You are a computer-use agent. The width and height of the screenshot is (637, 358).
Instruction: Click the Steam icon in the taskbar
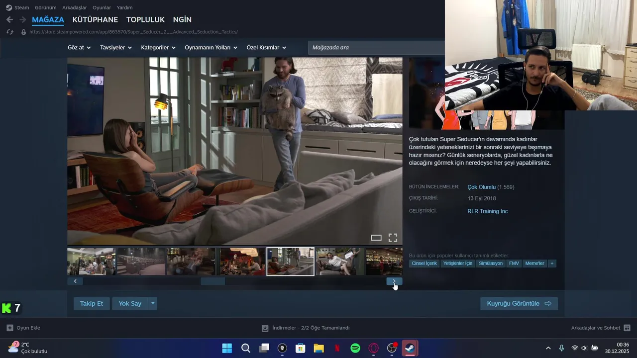coord(410,348)
